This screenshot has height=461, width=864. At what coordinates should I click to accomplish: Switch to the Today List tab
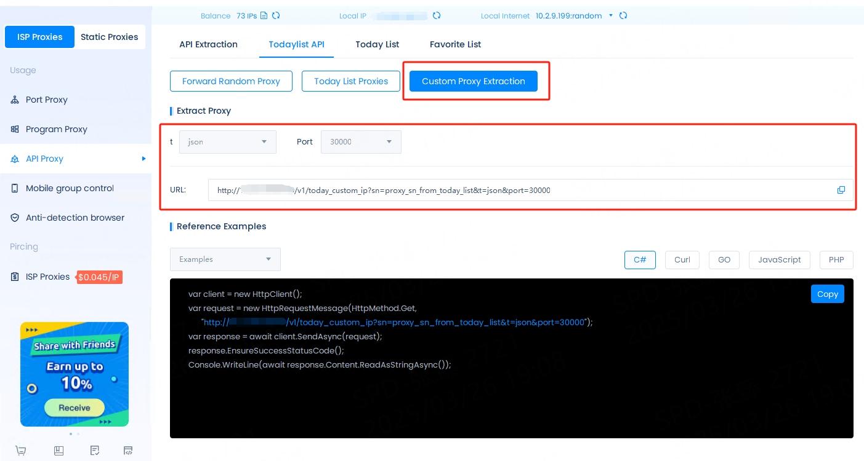point(377,44)
